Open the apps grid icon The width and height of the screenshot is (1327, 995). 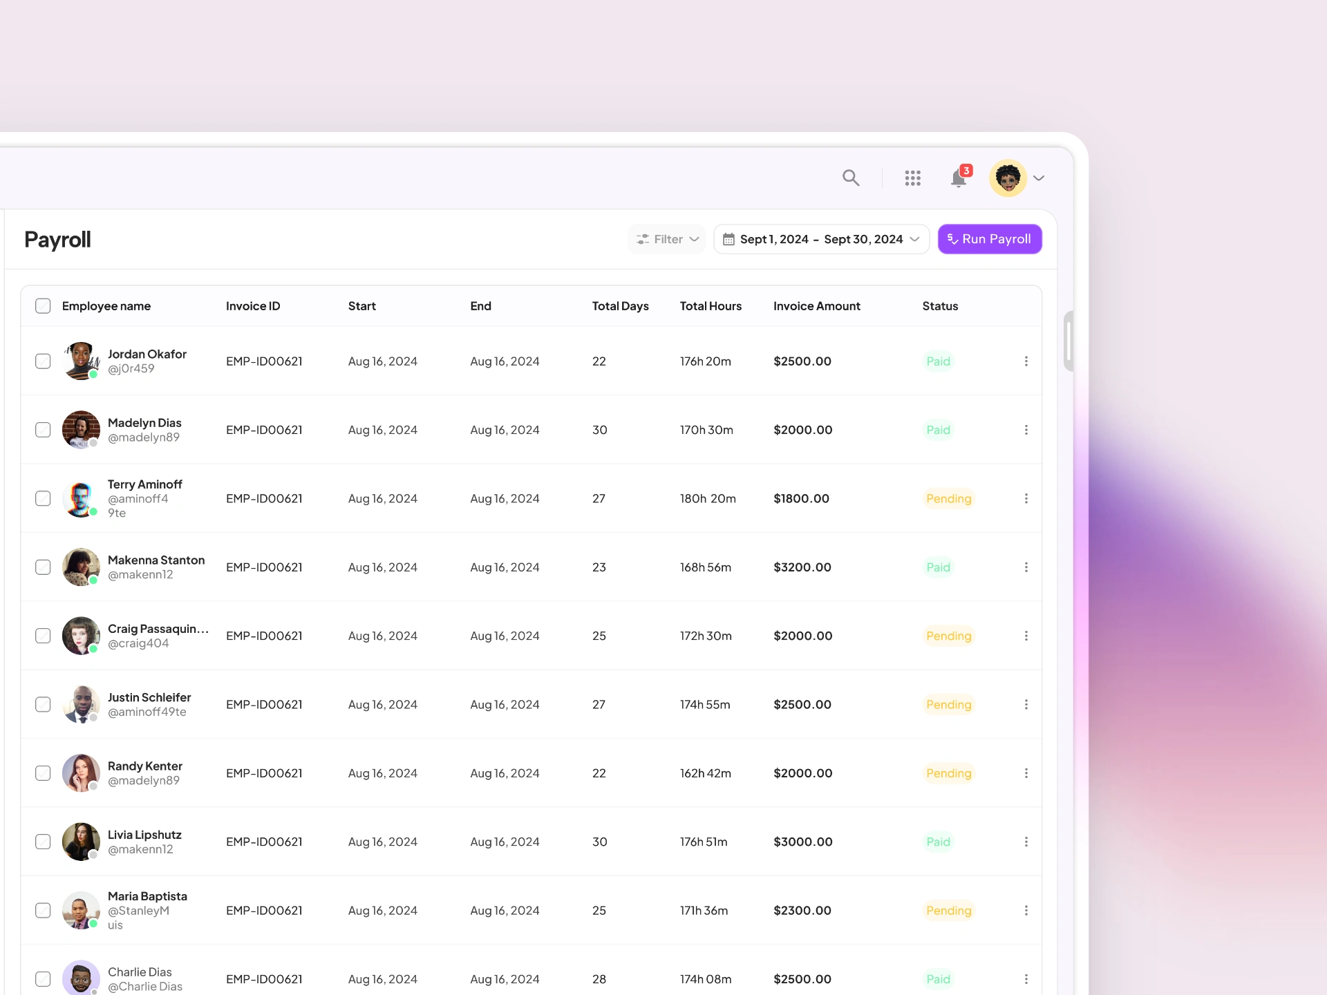(x=912, y=178)
